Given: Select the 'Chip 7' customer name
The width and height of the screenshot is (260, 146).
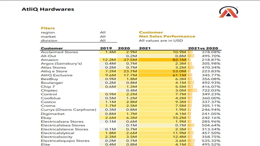Looking at the screenshot, I should [48, 87].
